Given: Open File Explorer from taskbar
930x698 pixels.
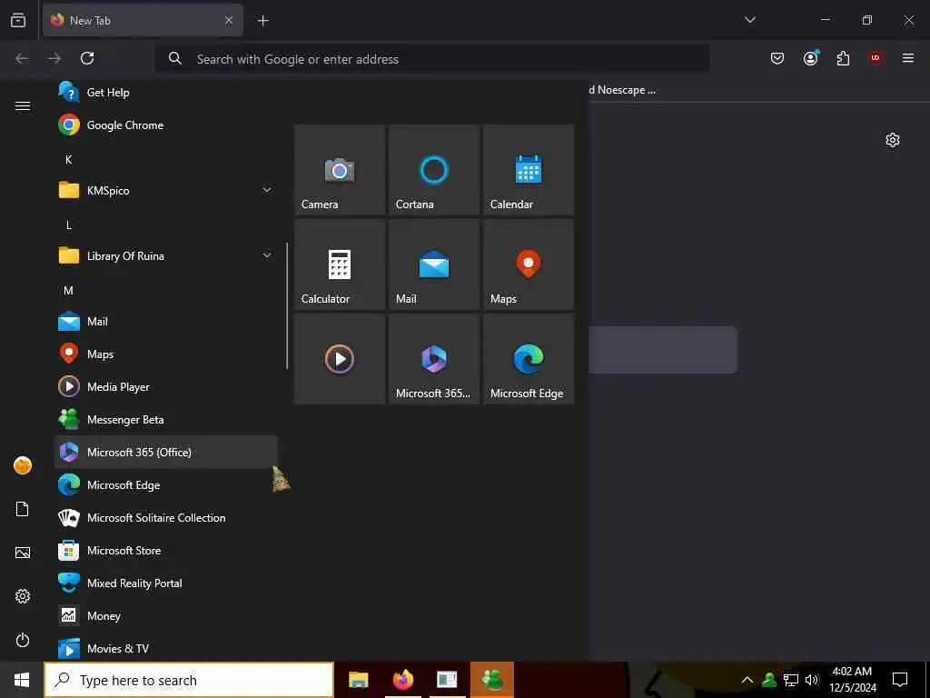Looking at the screenshot, I should pyautogui.click(x=358, y=680).
